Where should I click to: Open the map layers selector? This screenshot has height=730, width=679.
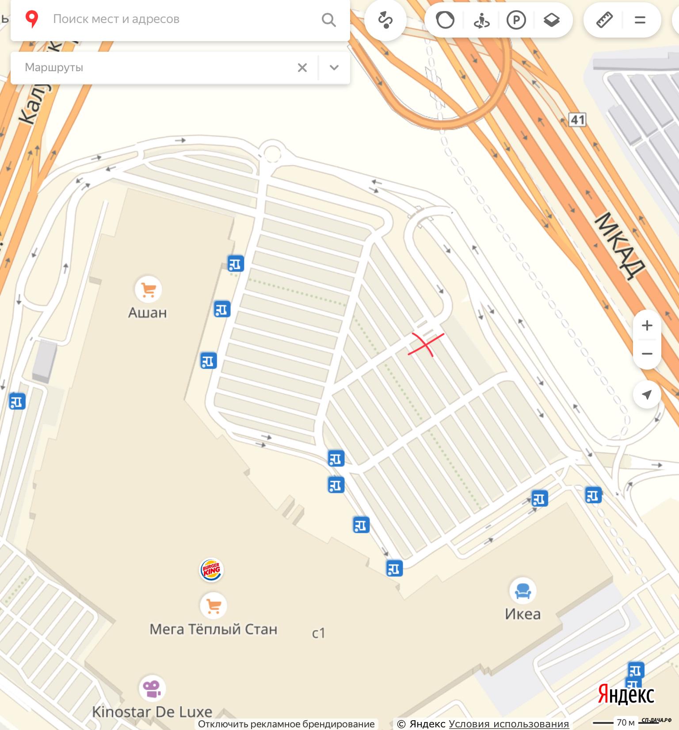551,20
